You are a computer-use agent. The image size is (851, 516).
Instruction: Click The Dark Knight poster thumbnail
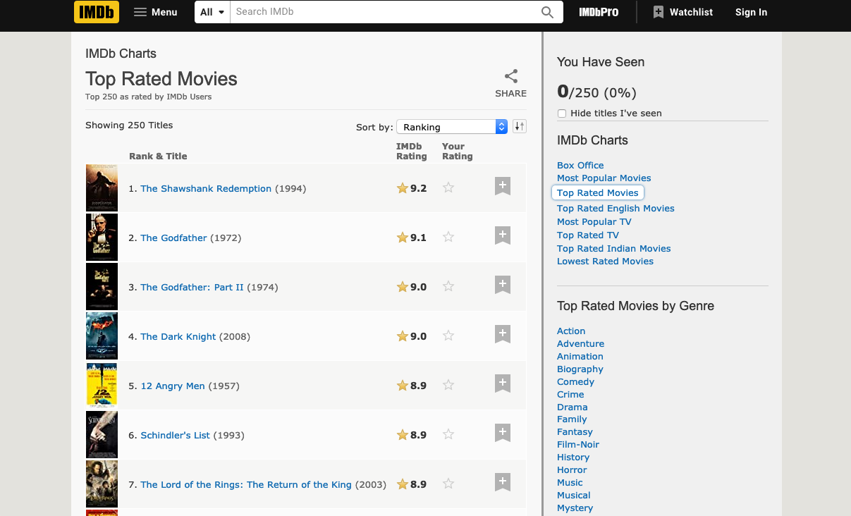click(x=102, y=336)
